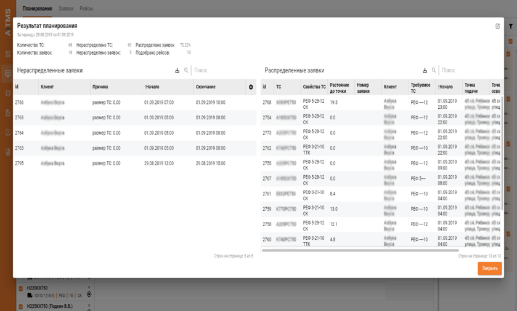517x311 pixels.
Task: Toggle the Н220КХ750 vehicle checkbox
Action: (x=21, y=288)
